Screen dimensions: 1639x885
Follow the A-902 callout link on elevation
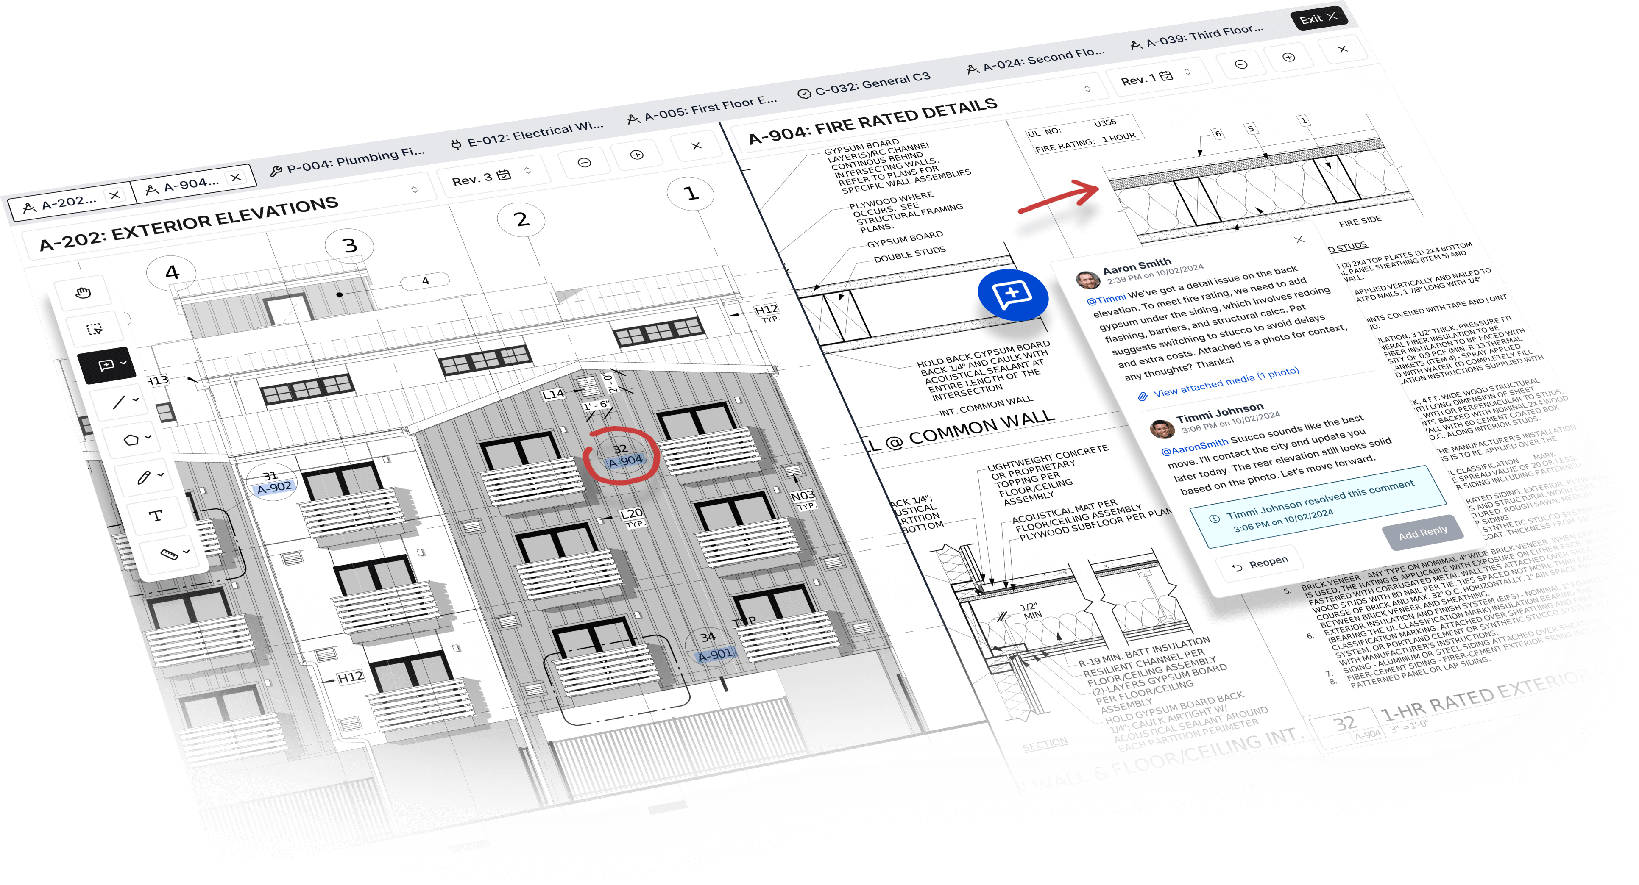click(274, 488)
